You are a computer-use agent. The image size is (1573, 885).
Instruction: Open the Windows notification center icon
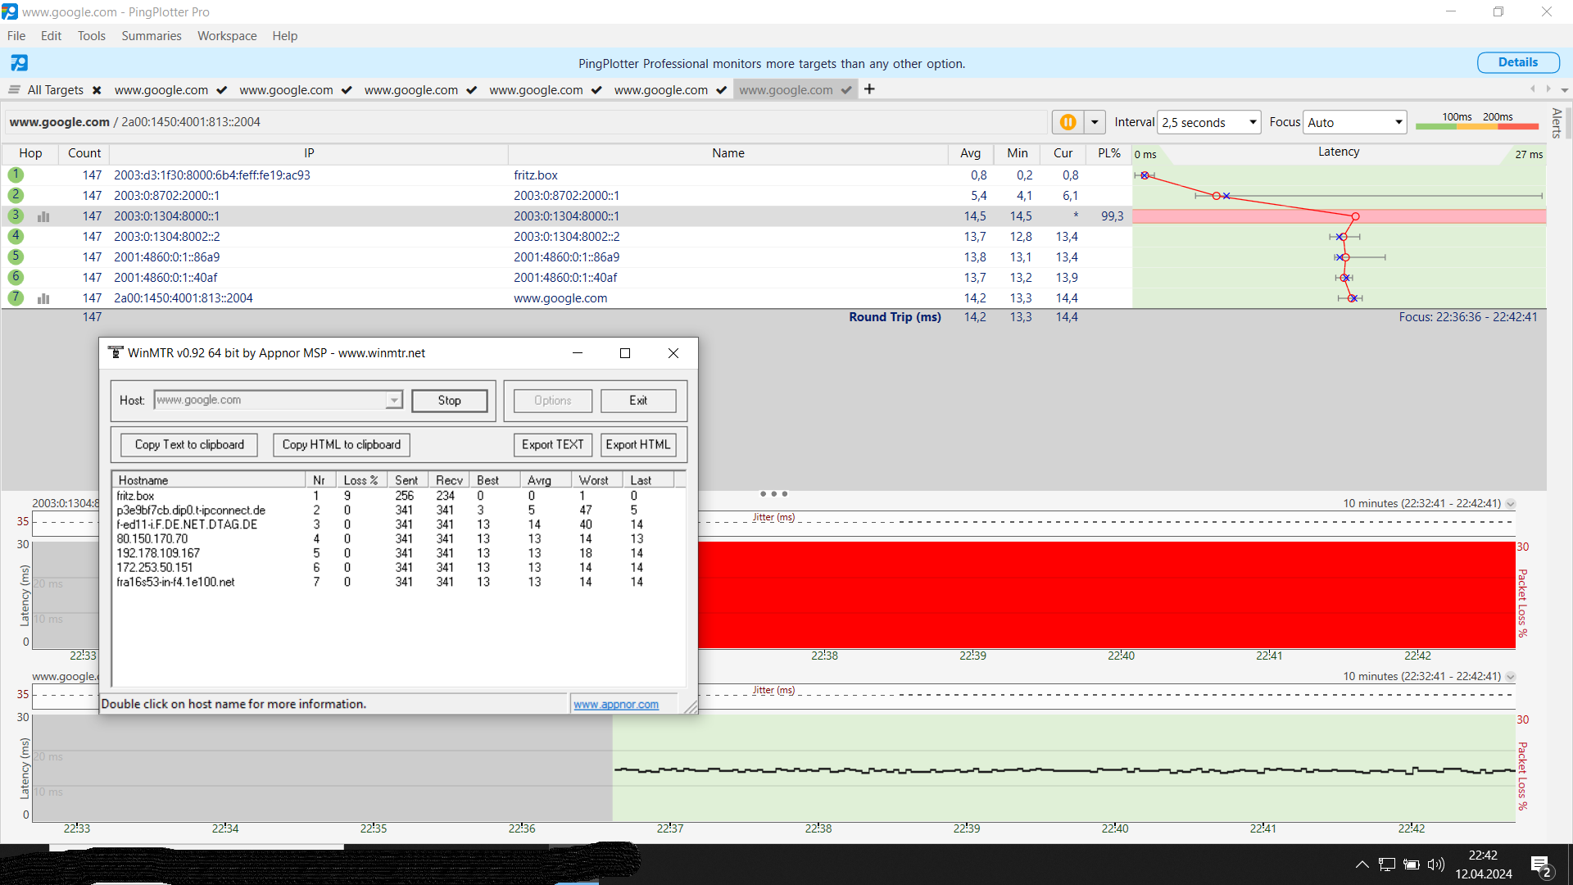click(1540, 865)
